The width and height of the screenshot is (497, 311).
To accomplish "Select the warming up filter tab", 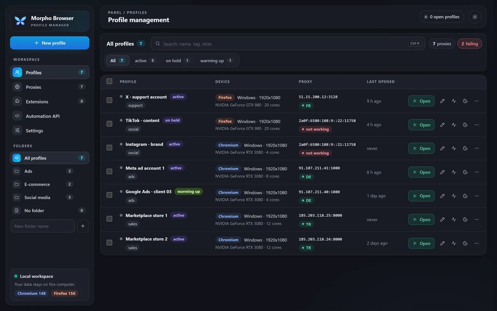I will [216, 60].
